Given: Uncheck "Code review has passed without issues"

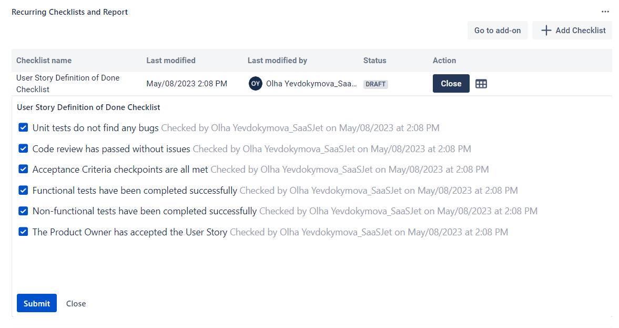Looking at the screenshot, I should [x=23, y=148].
